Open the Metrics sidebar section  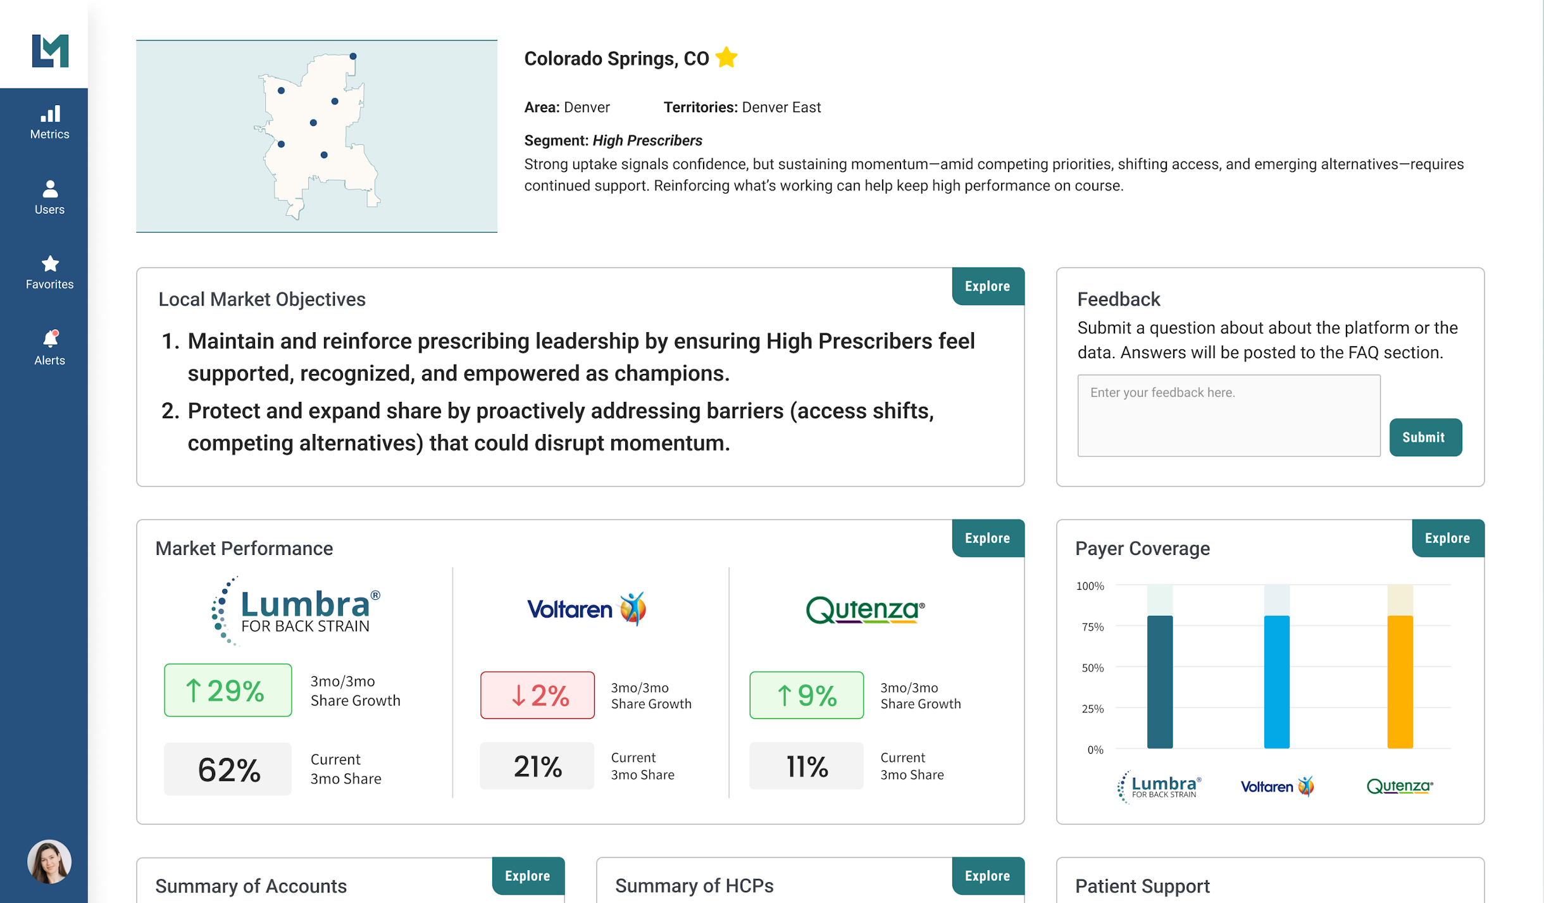[49, 123]
